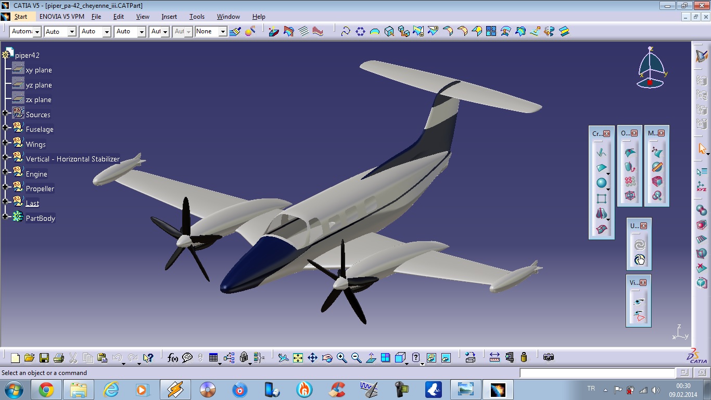Expand the Wings tree node
711x400 pixels.
point(5,142)
